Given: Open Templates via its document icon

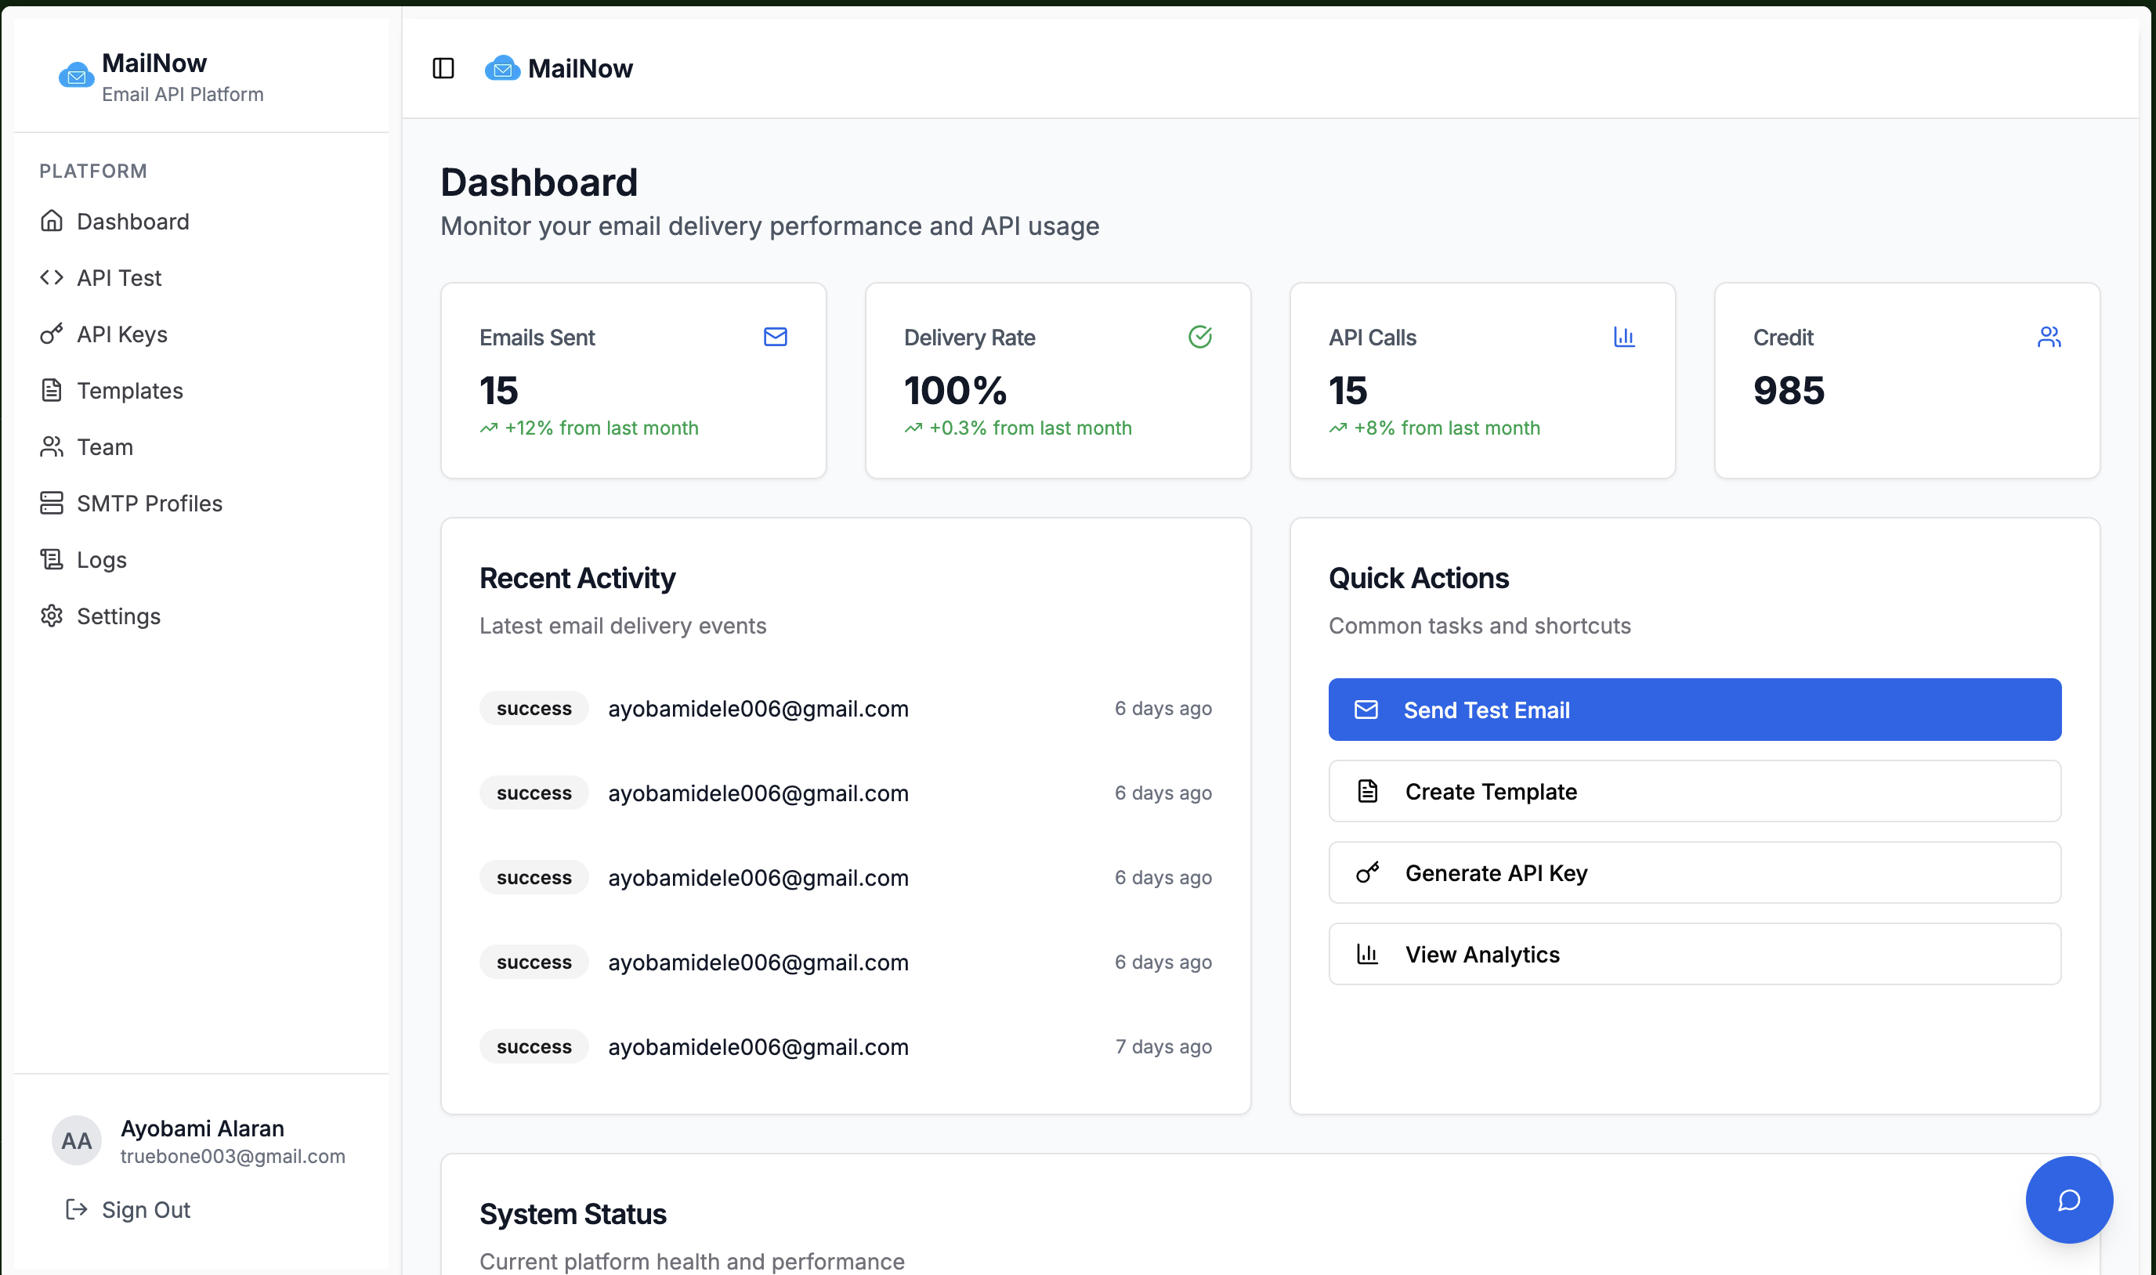Looking at the screenshot, I should (x=51, y=390).
